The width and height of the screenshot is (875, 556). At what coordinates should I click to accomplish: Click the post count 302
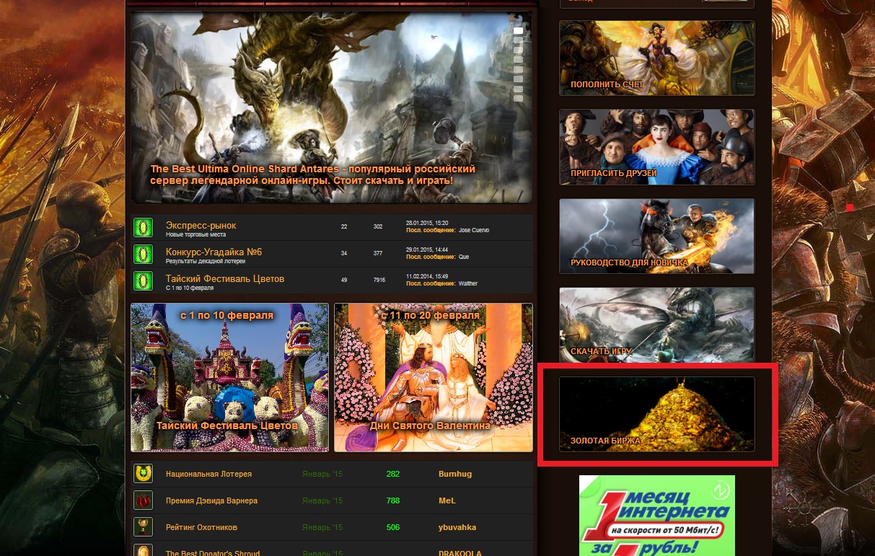(378, 227)
